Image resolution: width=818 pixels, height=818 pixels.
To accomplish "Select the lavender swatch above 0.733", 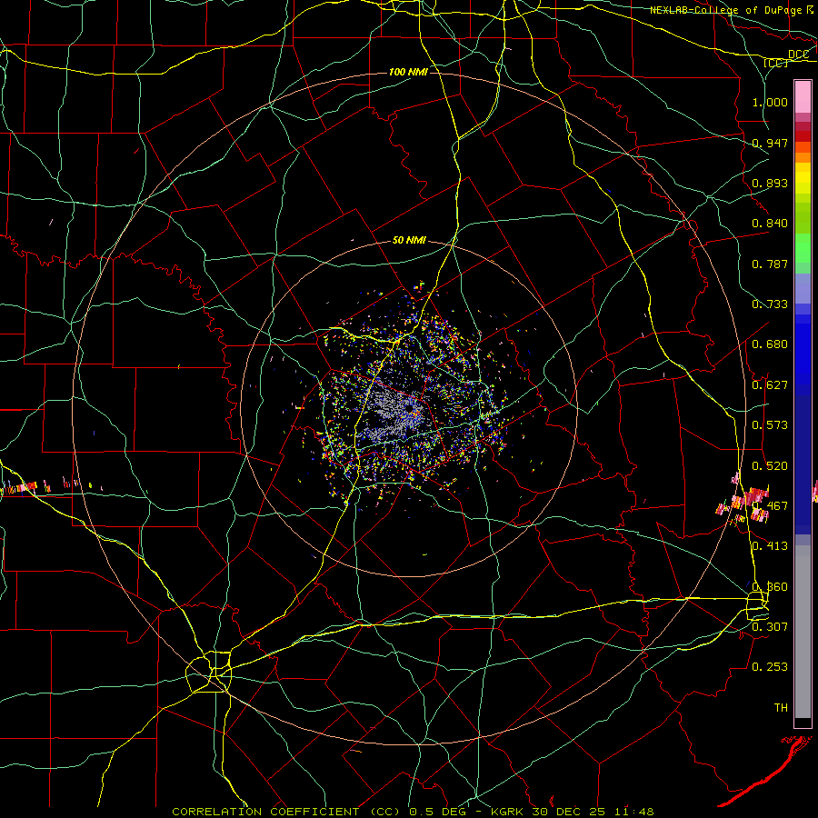I will [x=803, y=288].
